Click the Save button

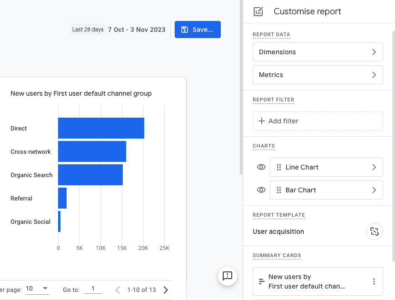coord(197,29)
